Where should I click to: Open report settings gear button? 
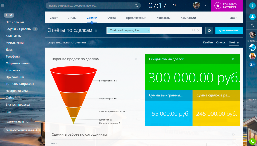[x=209, y=30]
